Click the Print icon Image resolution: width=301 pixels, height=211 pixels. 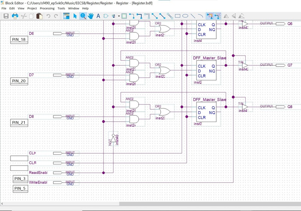click(15, 16)
